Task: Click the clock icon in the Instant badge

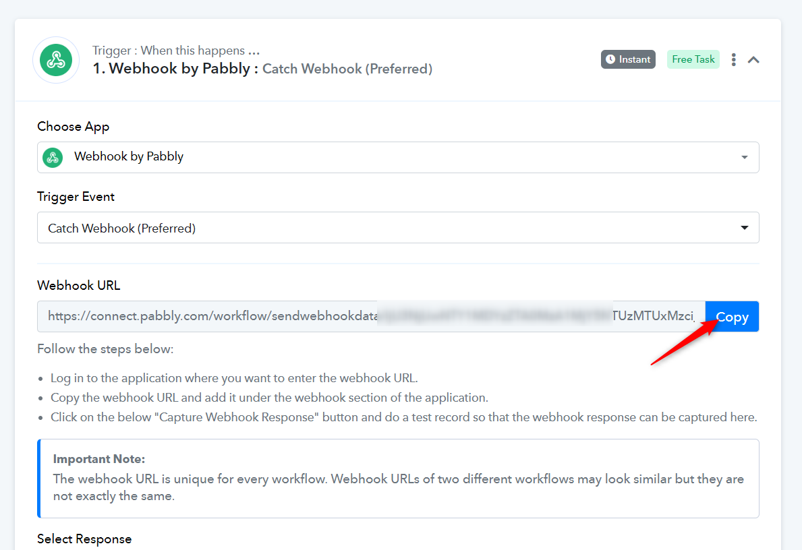Action: click(x=610, y=59)
